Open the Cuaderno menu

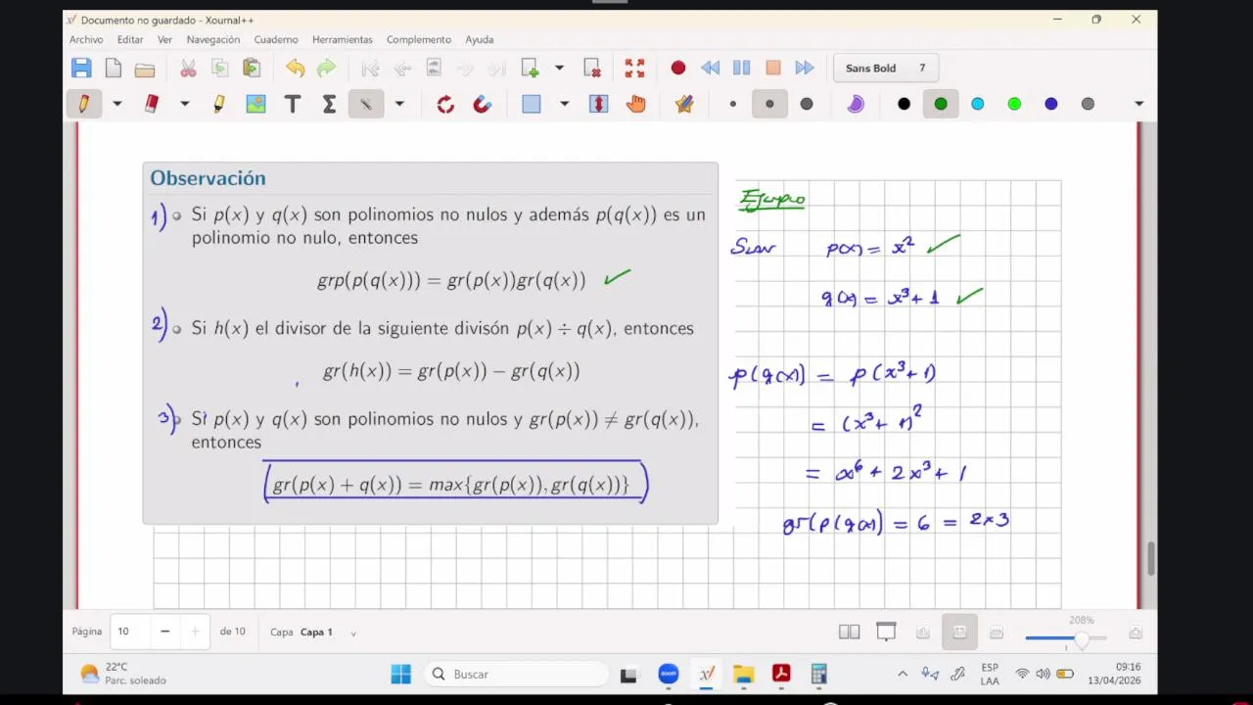pos(276,39)
